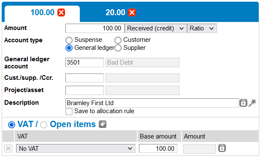Viewport: 263px width, 163px height.
Task: Click the Cust./supp./Ccr. name field
Action: pos(142,78)
